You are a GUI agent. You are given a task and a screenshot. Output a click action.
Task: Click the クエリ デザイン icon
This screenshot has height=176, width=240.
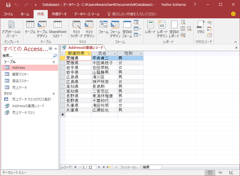click(x=89, y=29)
